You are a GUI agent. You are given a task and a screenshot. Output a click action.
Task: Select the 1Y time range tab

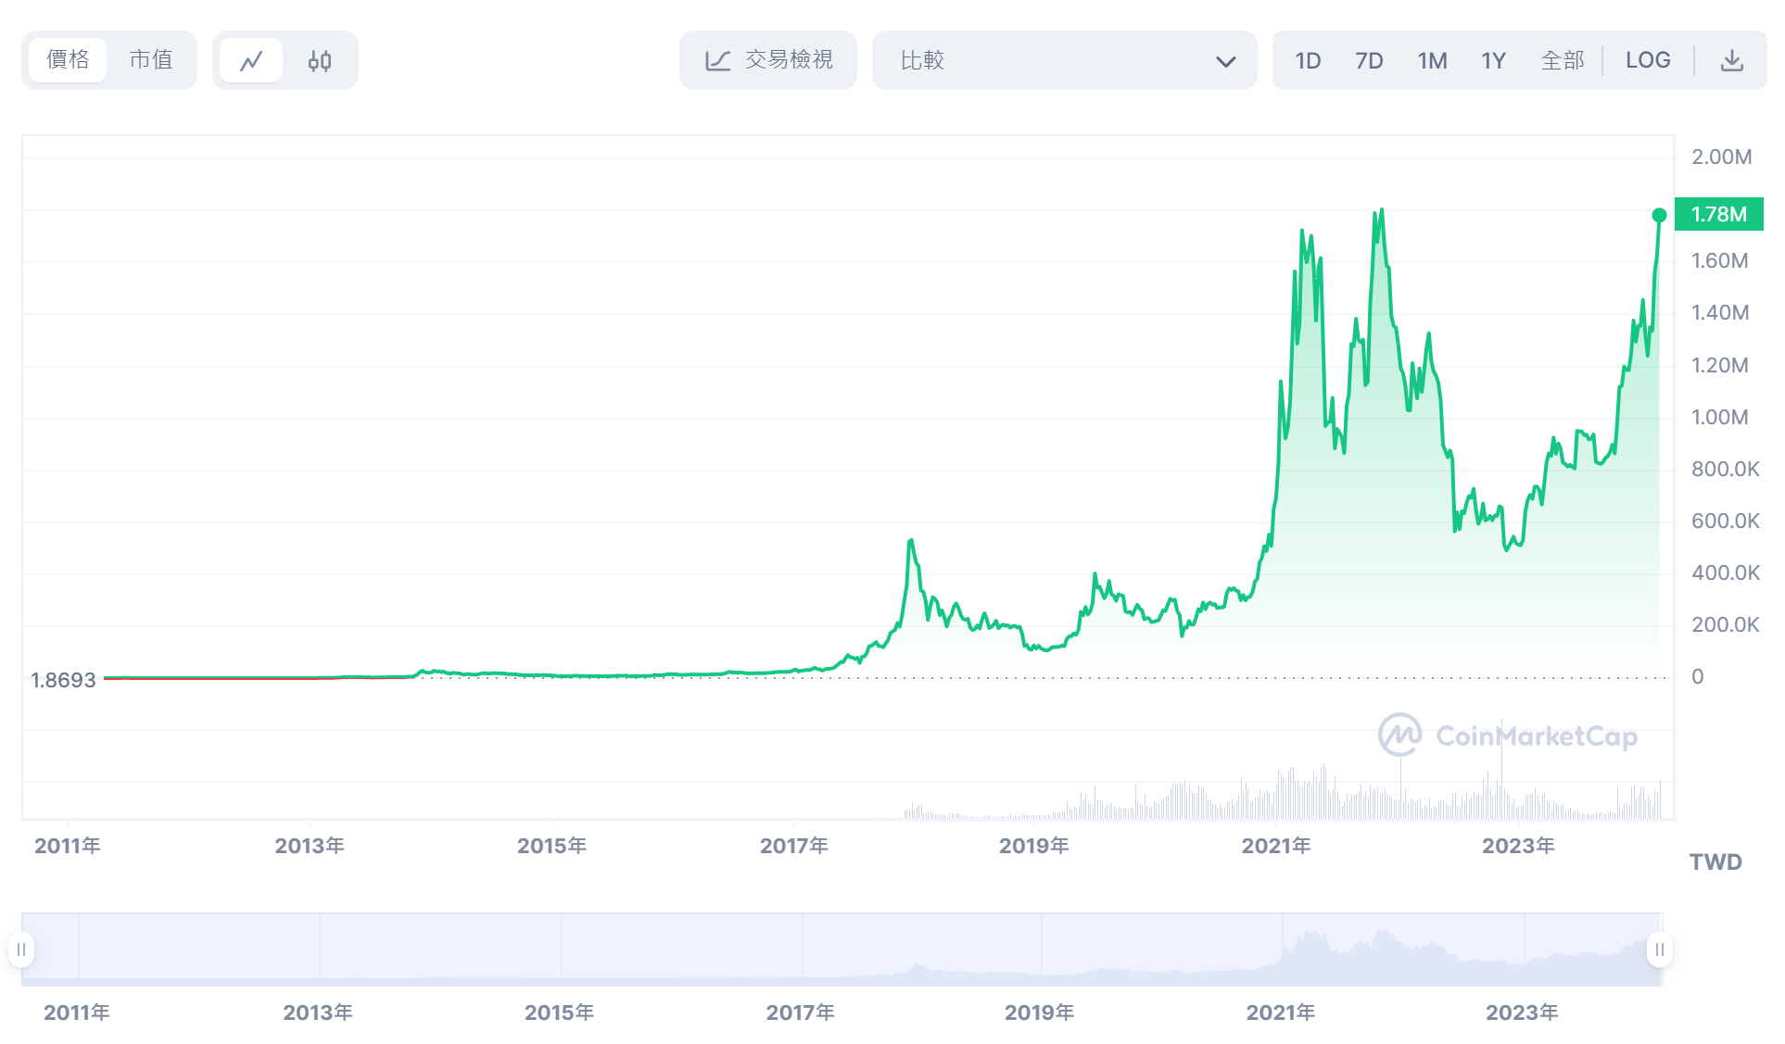pos(1493,61)
